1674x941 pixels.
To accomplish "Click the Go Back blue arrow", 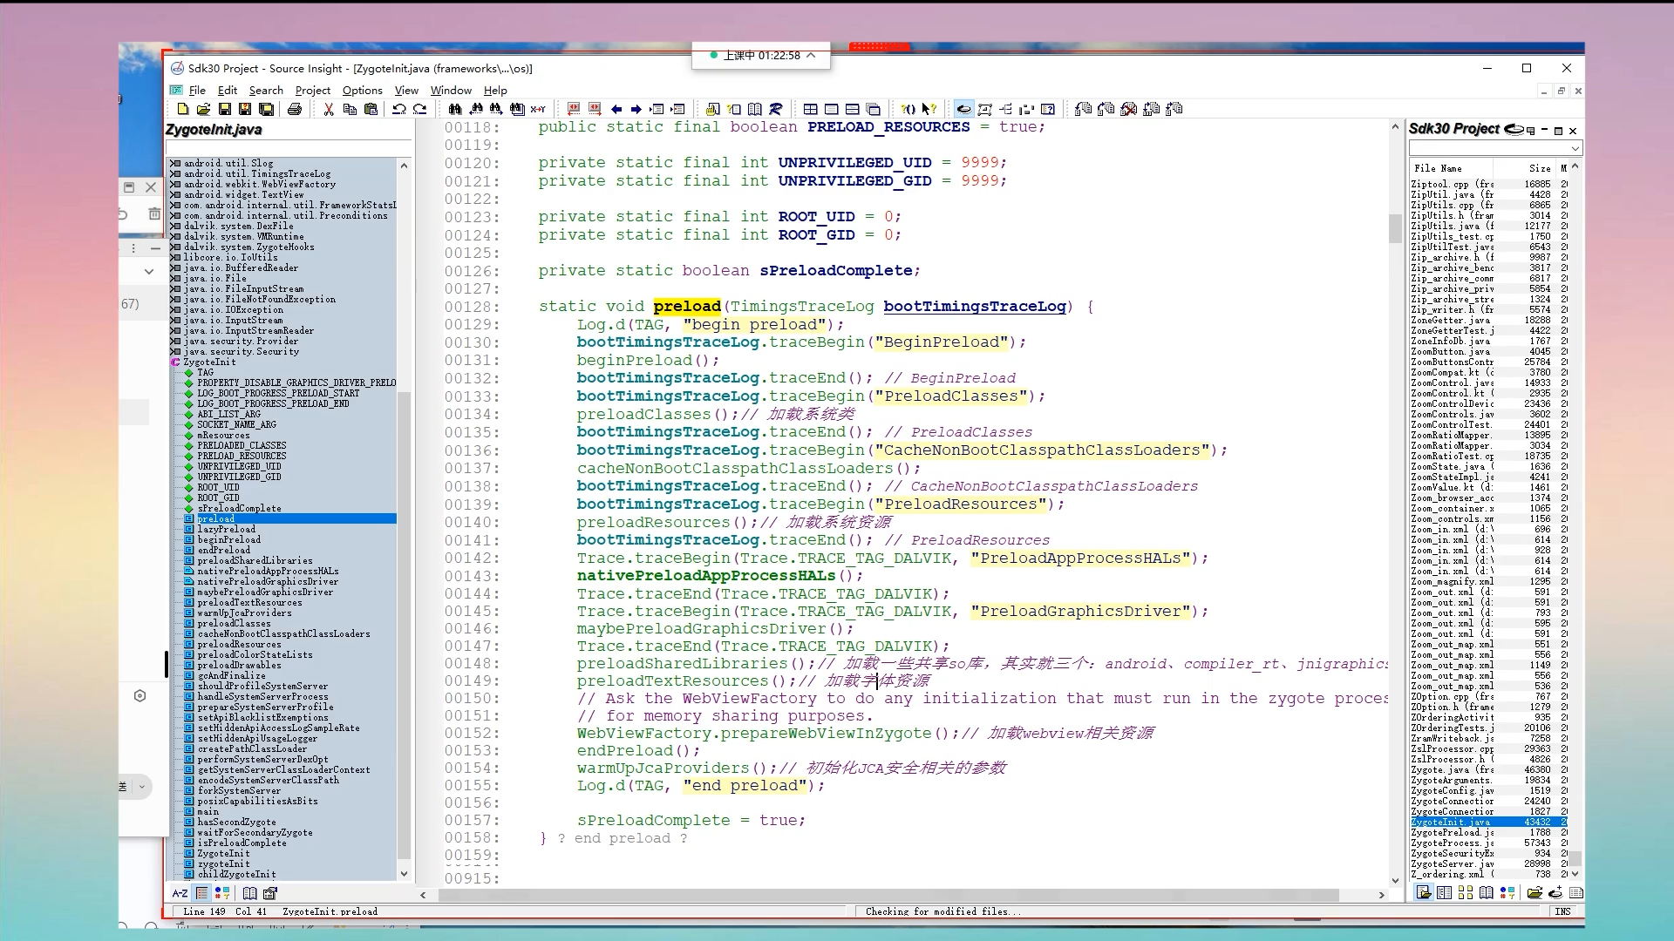I will pos(616,109).
